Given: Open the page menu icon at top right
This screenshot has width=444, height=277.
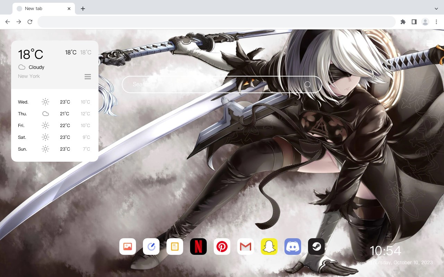Looking at the screenshot, I should point(430,43).
